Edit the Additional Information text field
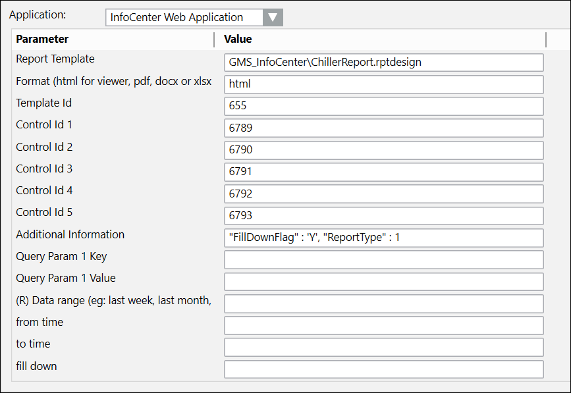Viewport: 571px width, 393px height. tap(383, 238)
